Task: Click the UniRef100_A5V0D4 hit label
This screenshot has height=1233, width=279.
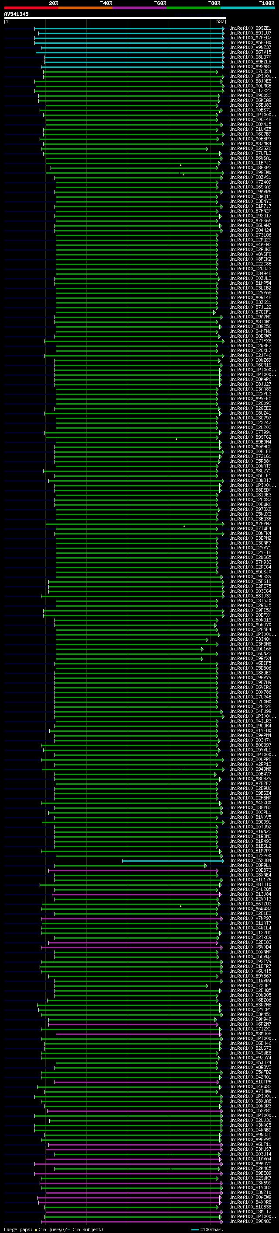Action: point(250,947)
